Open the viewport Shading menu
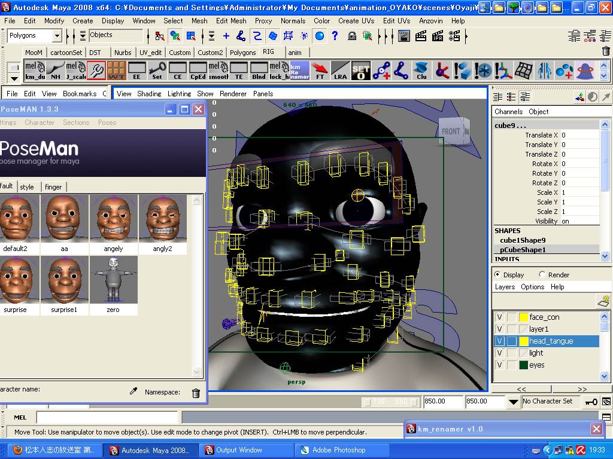Image resolution: width=613 pixels, height=459 pixels. [149, 94]
